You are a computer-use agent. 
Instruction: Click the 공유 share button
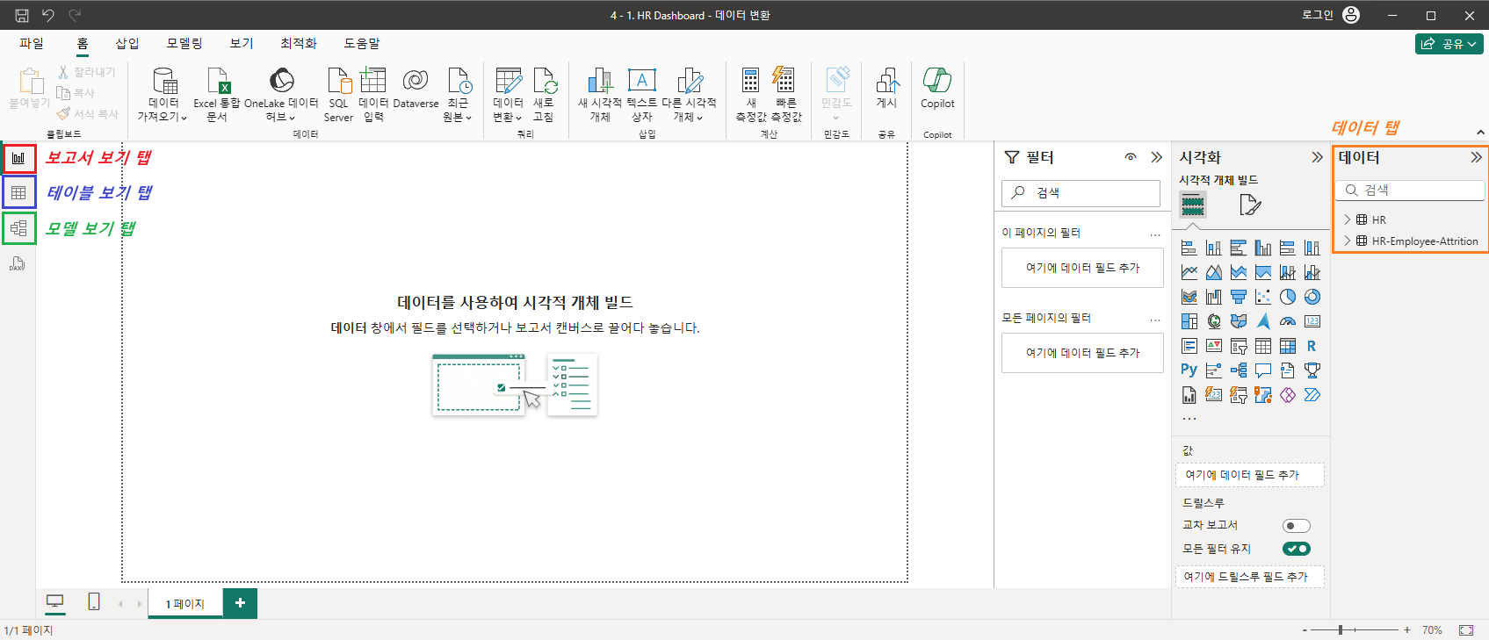coord(1449,43)
